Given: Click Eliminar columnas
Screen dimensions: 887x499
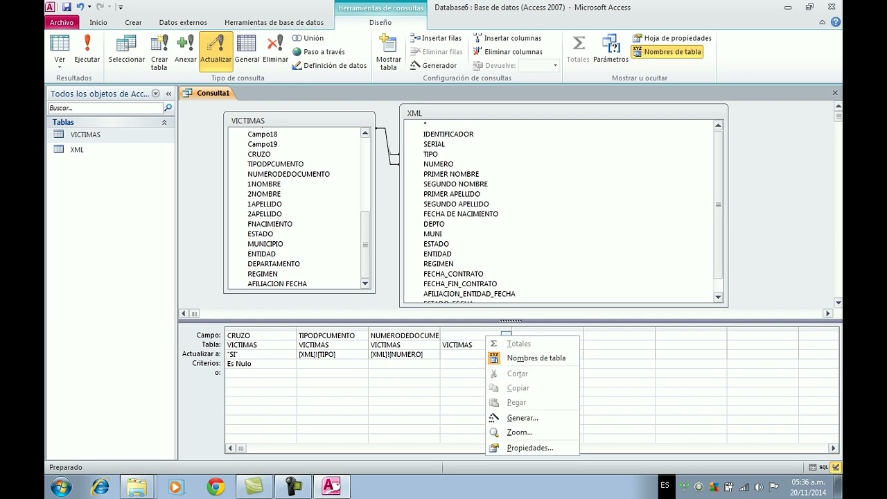Looking at the screenshot, I should [508, 52].
